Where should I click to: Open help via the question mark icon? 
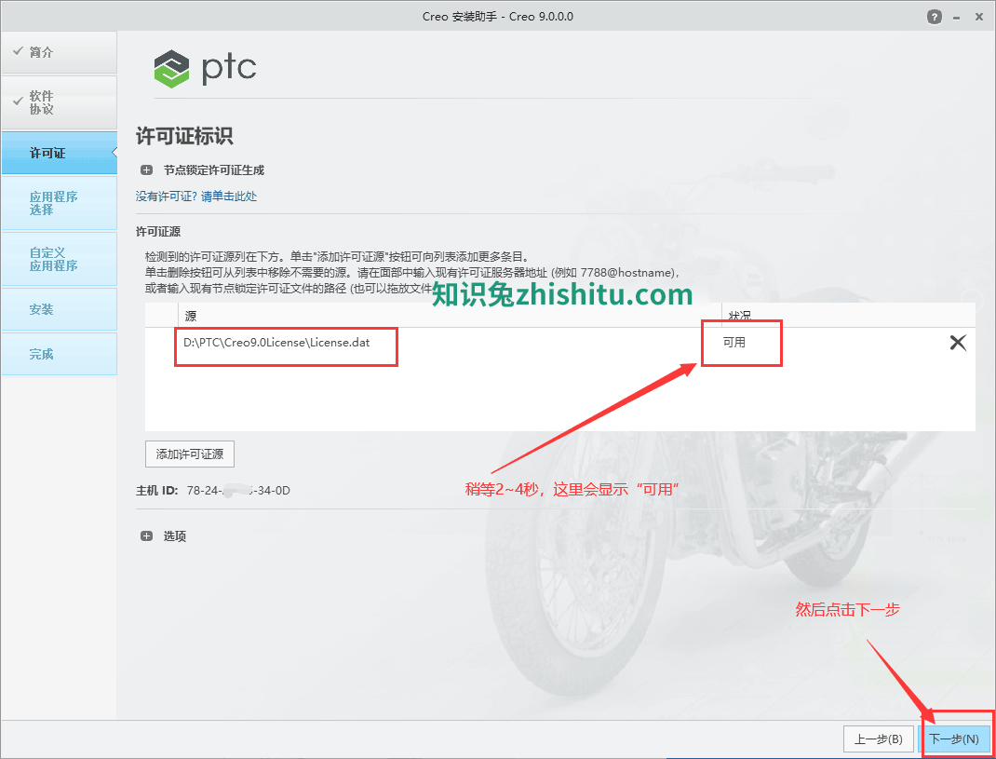point(934,16)
